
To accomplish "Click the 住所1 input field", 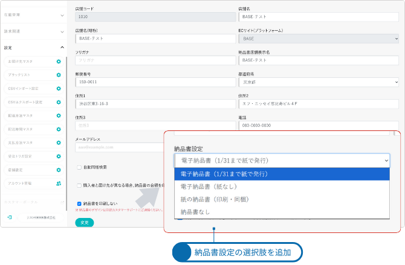I will (155, 104).
